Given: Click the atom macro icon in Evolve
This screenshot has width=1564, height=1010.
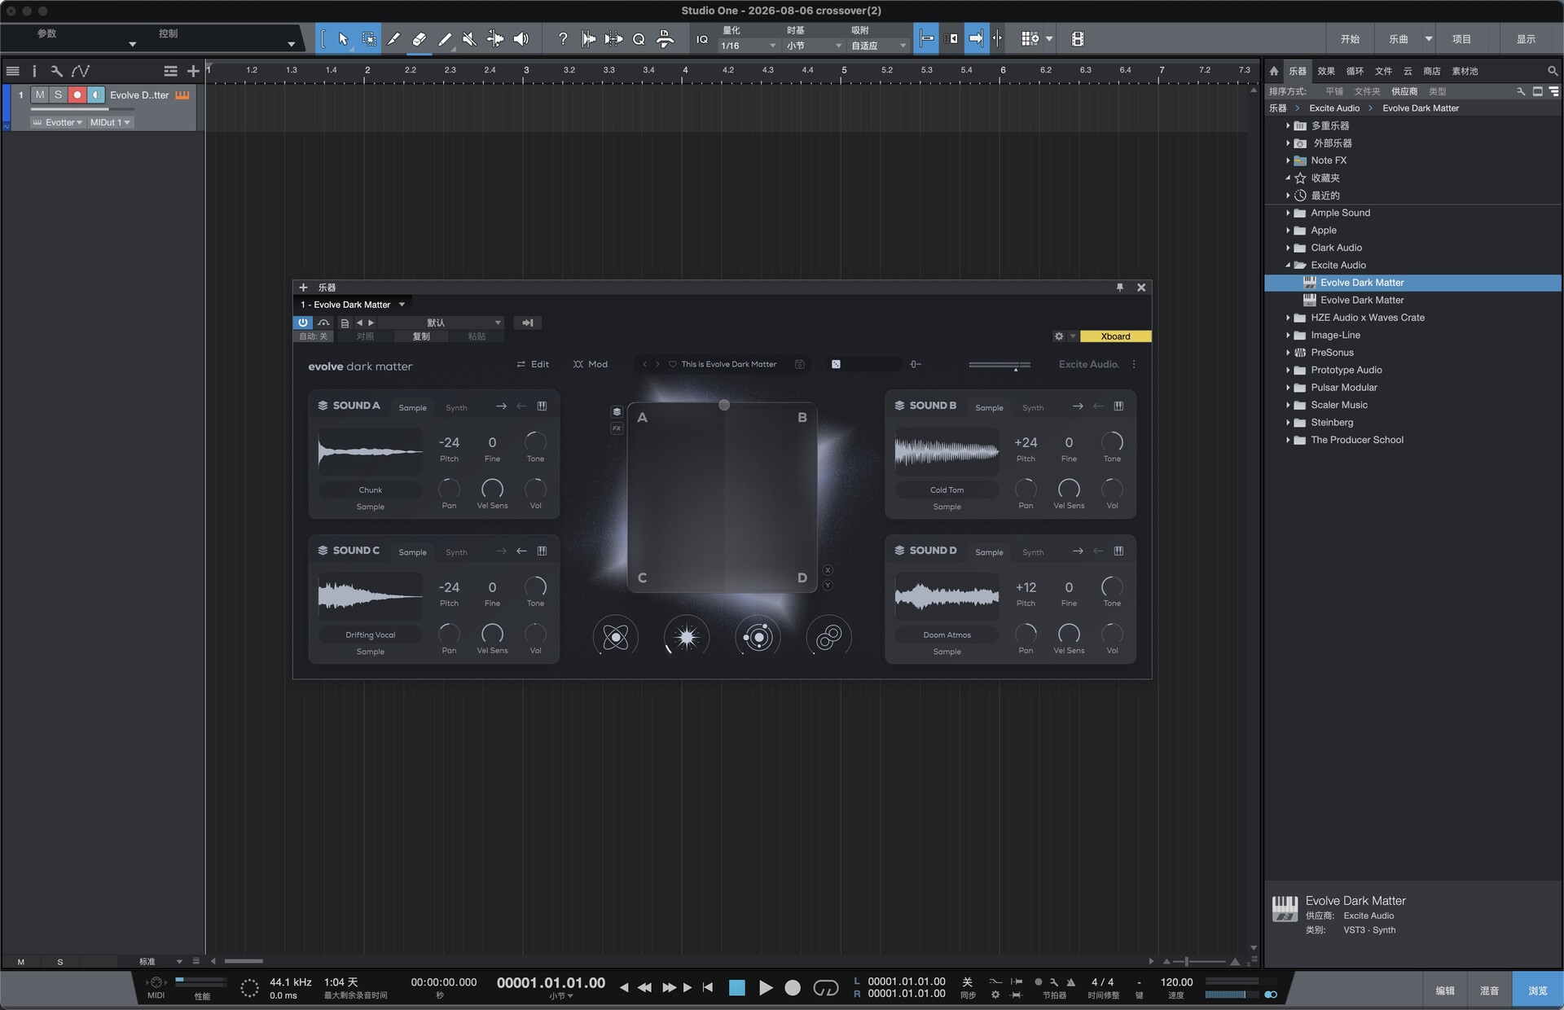Looking at the screenshot, I should point(616,637).
